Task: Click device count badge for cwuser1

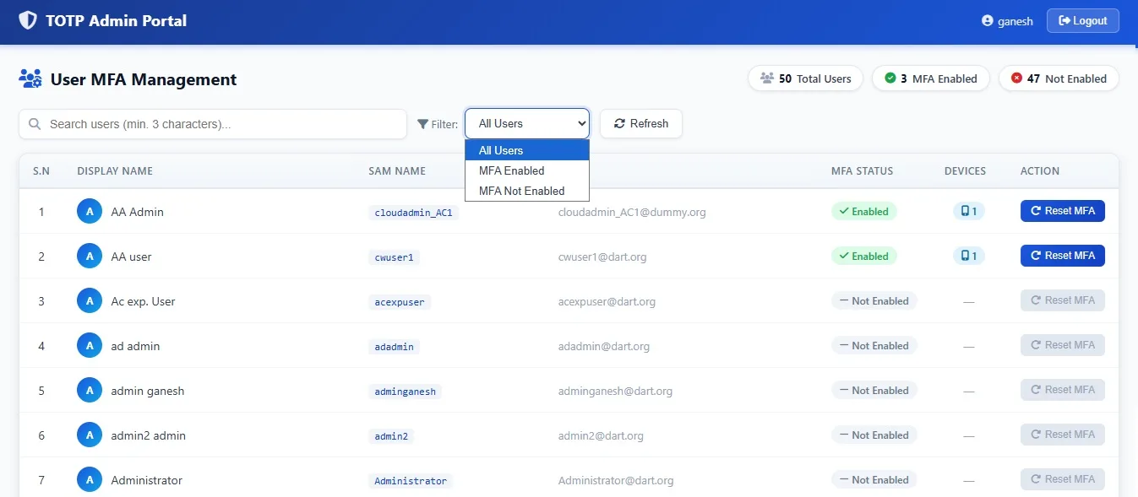Action: tap(968, 256)
